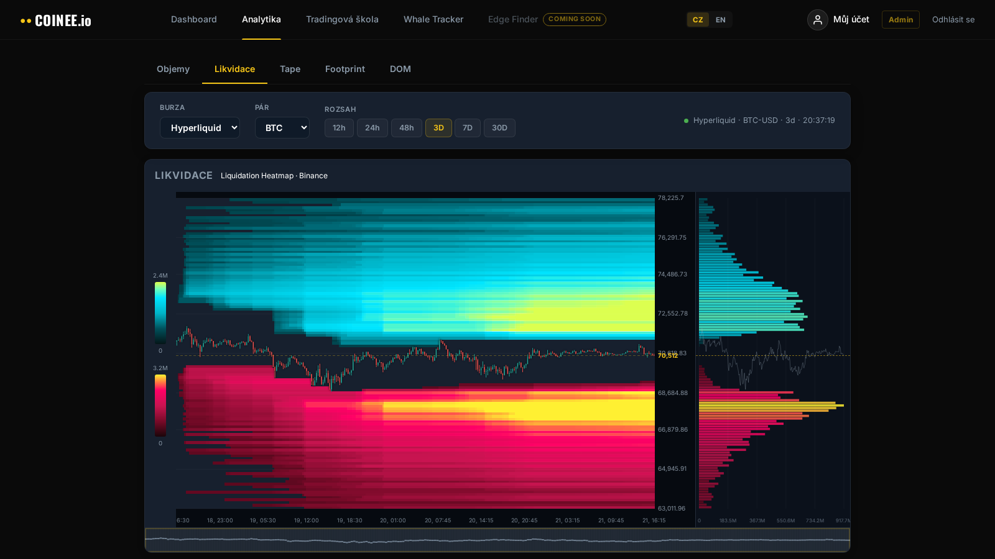This screenshot has width=995, height=559.
Task: Select the 24h range button
Action: tap(372, 128)
